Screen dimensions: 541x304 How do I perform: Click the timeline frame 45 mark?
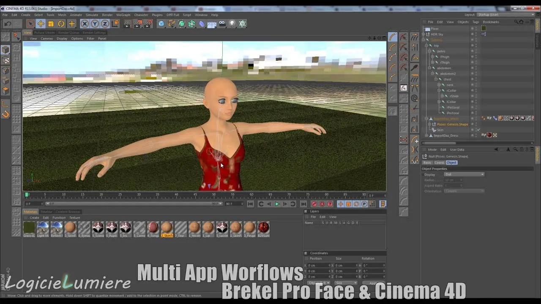tap(195, 195)
